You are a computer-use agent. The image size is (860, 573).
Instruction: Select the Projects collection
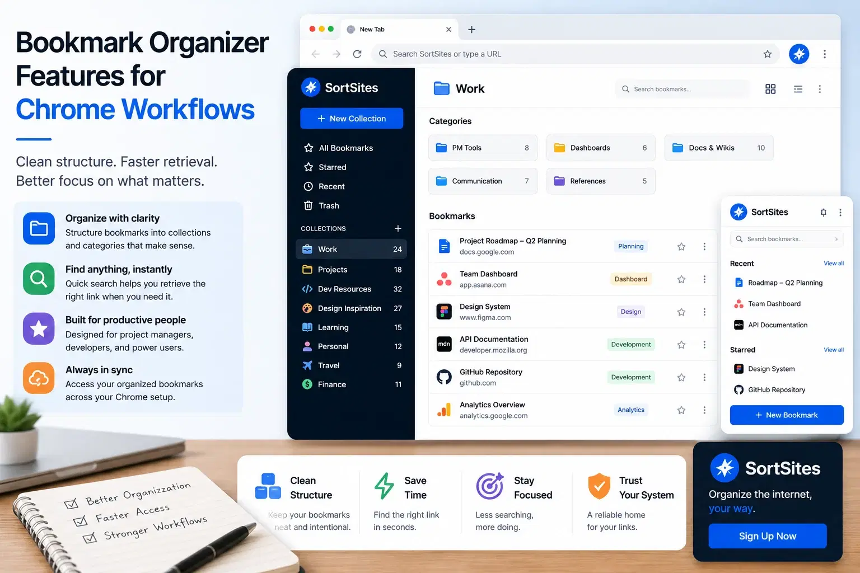pos(351,270)
